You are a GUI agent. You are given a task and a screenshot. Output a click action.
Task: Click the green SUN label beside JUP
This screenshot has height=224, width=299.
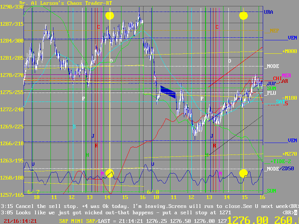(x=271, y=88)
